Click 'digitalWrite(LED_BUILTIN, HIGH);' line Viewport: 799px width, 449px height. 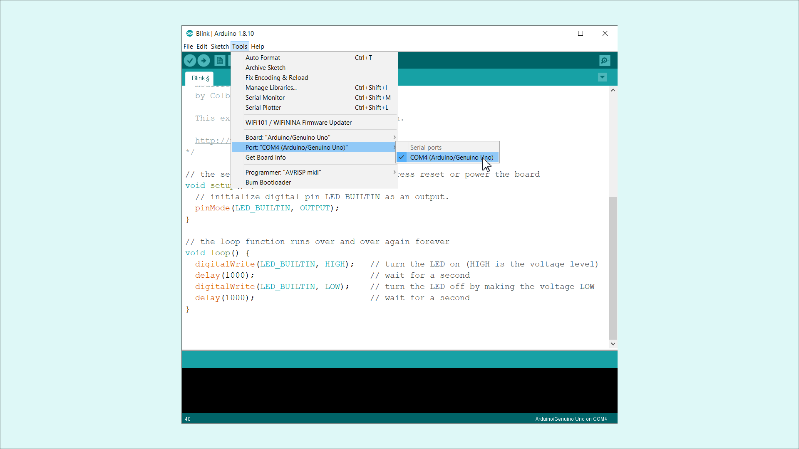click(x=275, y=264)
